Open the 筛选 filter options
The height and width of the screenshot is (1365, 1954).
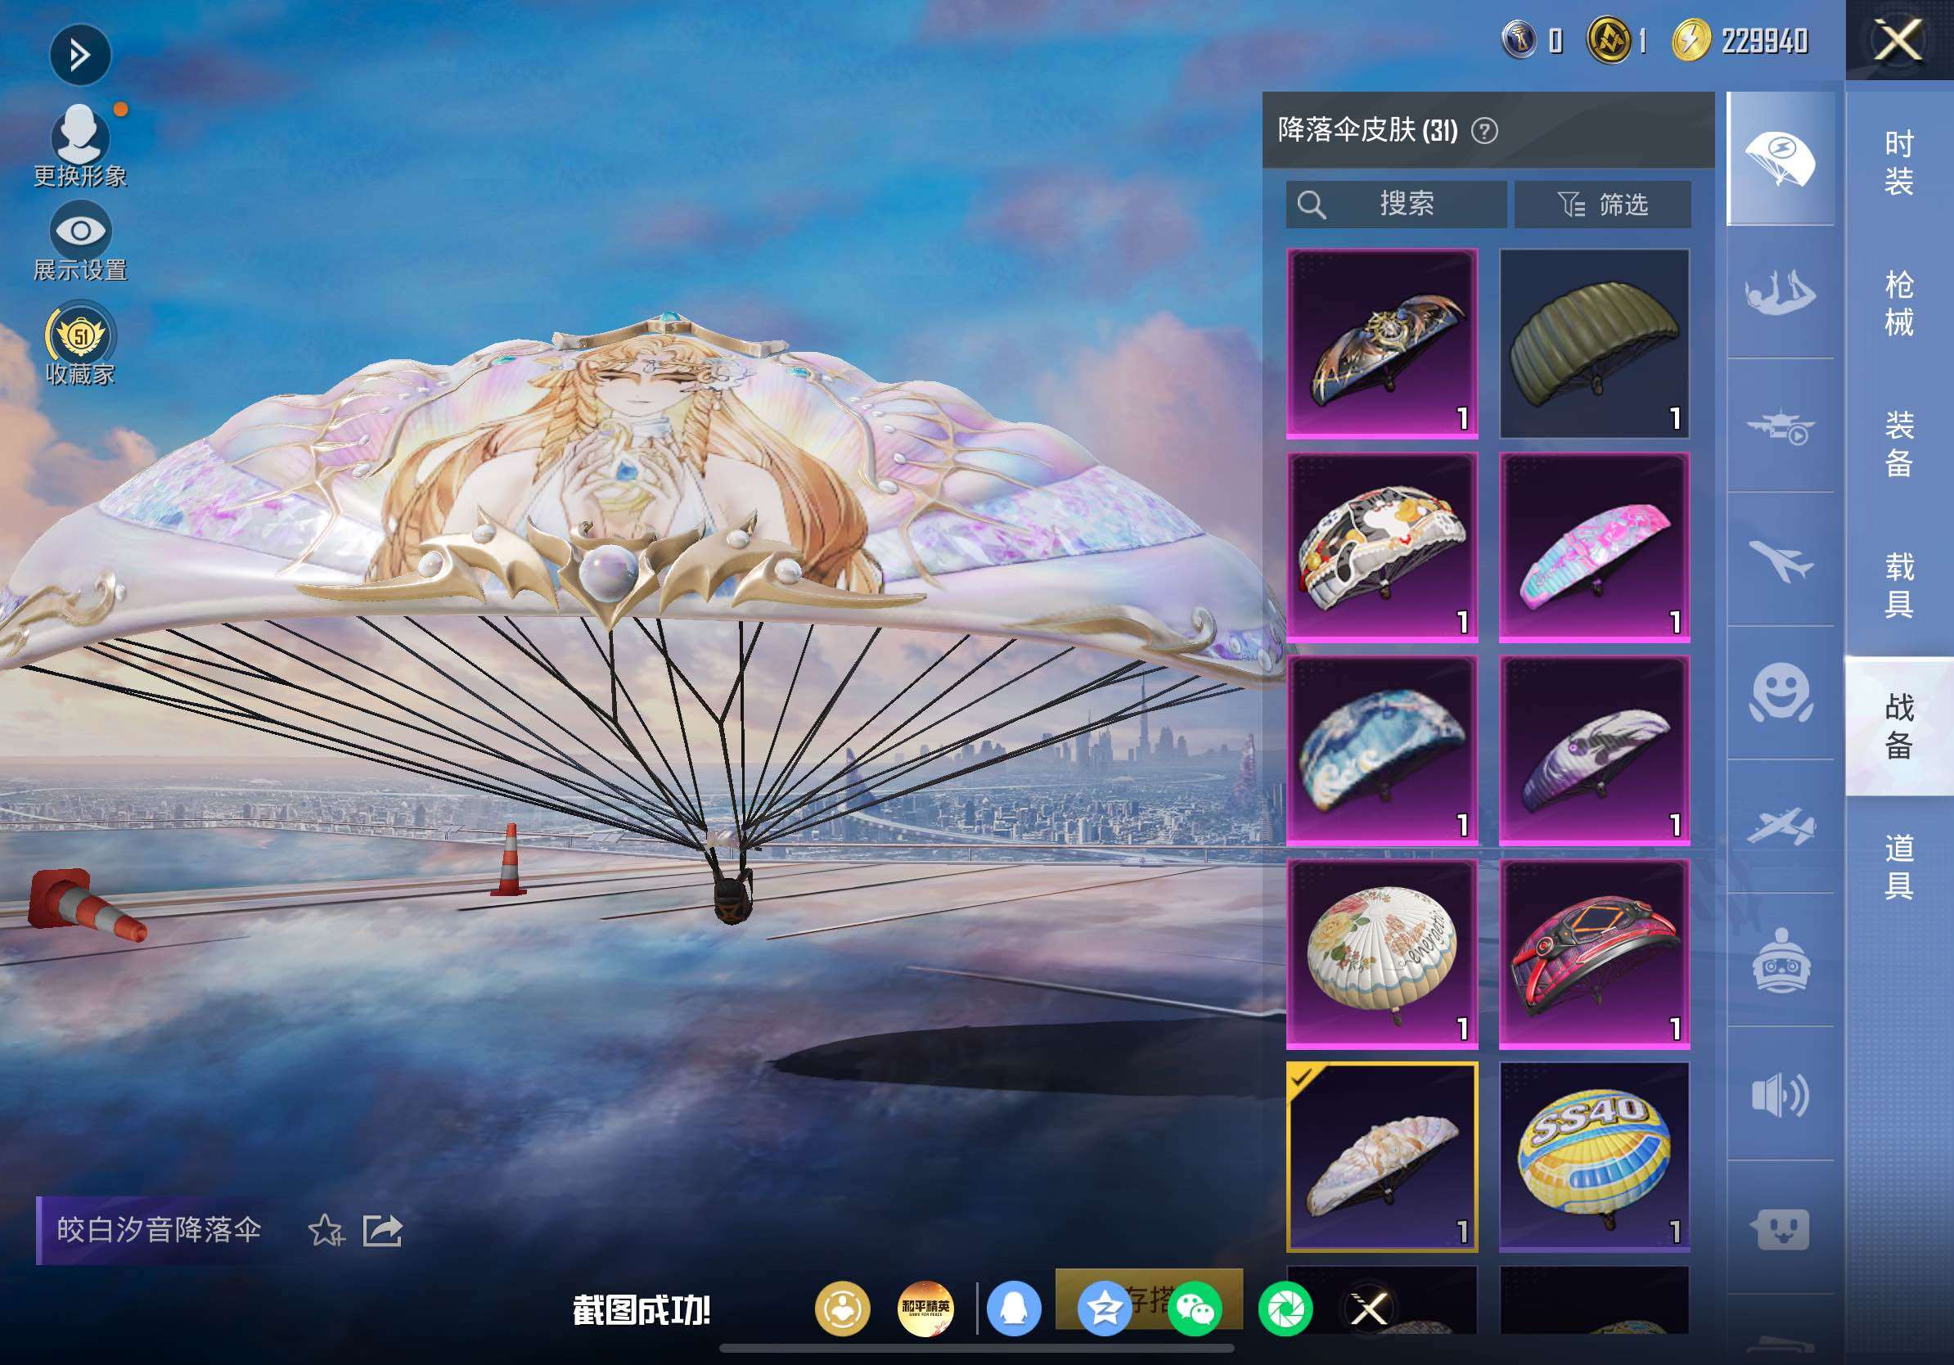(1602, 205)
